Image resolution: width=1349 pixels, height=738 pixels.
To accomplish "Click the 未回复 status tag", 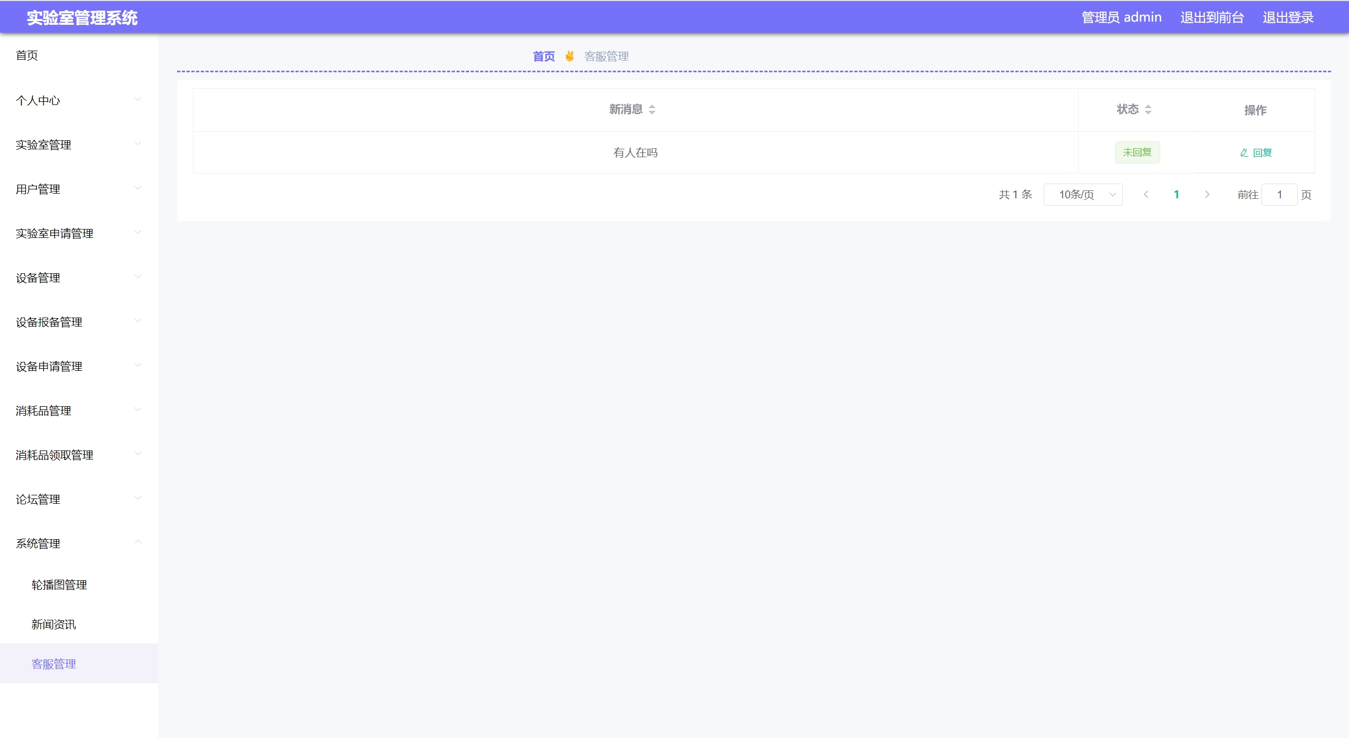I will [x=1137, y=152].
